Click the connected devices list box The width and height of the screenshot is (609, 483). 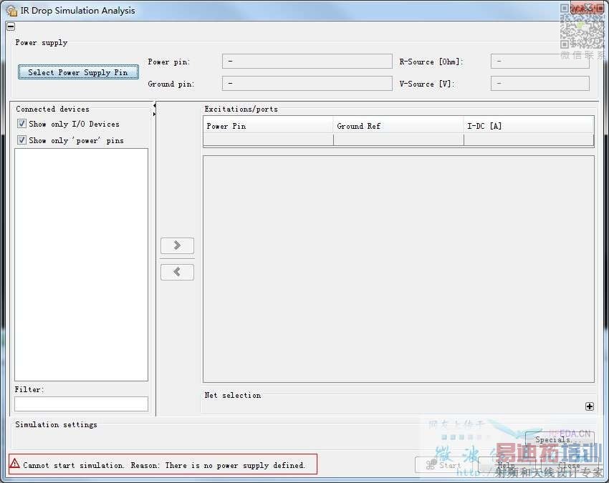point(81,265)
